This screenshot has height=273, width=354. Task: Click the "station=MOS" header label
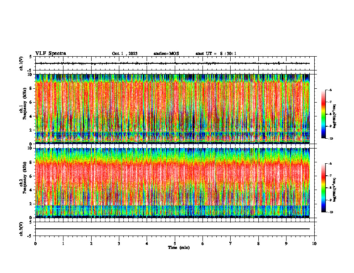click(x=166, y=54)
